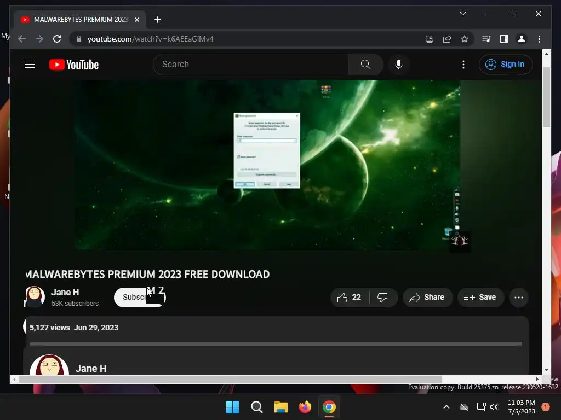Screen dimensions: 561x420
Task: Open notification badge in taskbar
Action: click(x=546, y=407)
